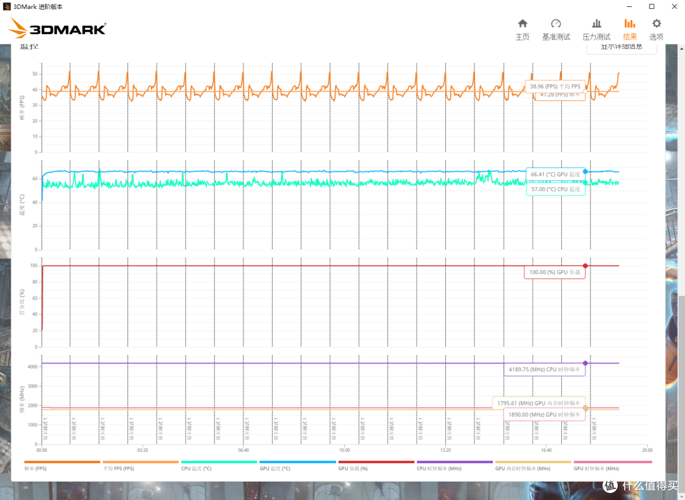This screenshot has height=500, width=685.
Task: Click the 13:20 time axis label
Action: tap(445, 450)
